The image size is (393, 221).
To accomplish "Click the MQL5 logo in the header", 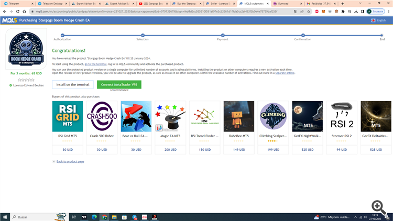I will pos(9,20).
